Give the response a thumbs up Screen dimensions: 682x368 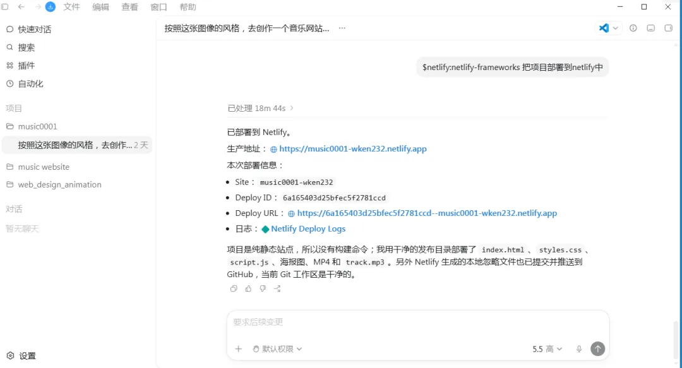pyautogui.click(x=248, y=288)
